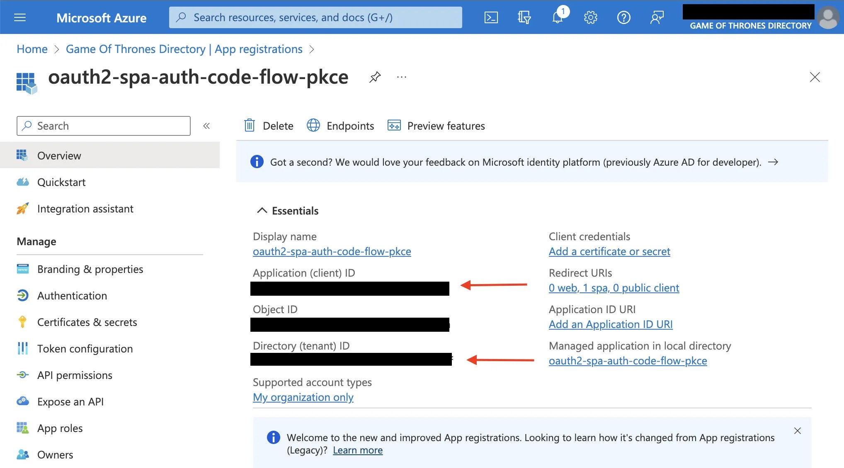Screen dimensions: 844x468
Task: Dismiss the welcome App registrations banner
Action: (x=798, y=431)
